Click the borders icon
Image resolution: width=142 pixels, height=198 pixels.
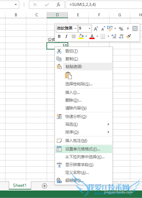tap(103, 36)
